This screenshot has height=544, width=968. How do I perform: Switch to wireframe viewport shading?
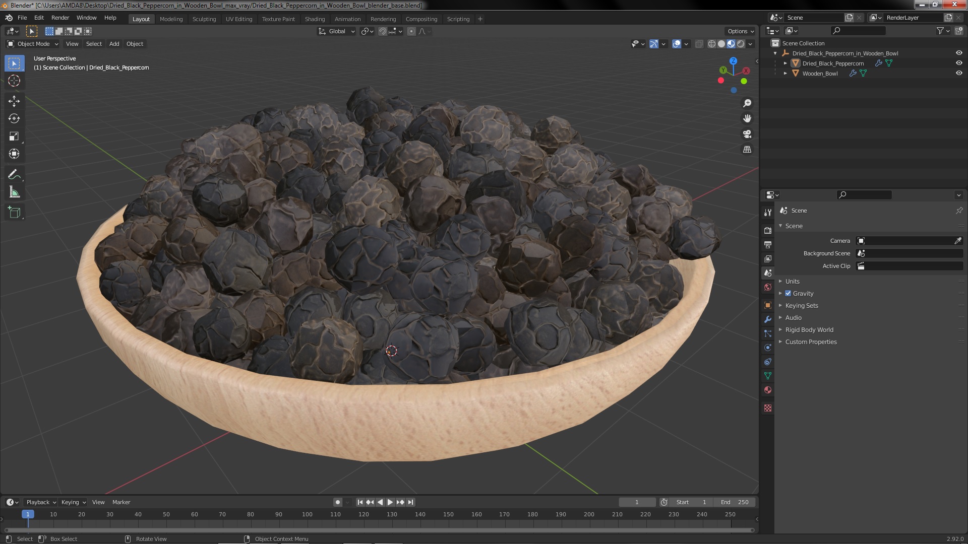coord(712,44)
